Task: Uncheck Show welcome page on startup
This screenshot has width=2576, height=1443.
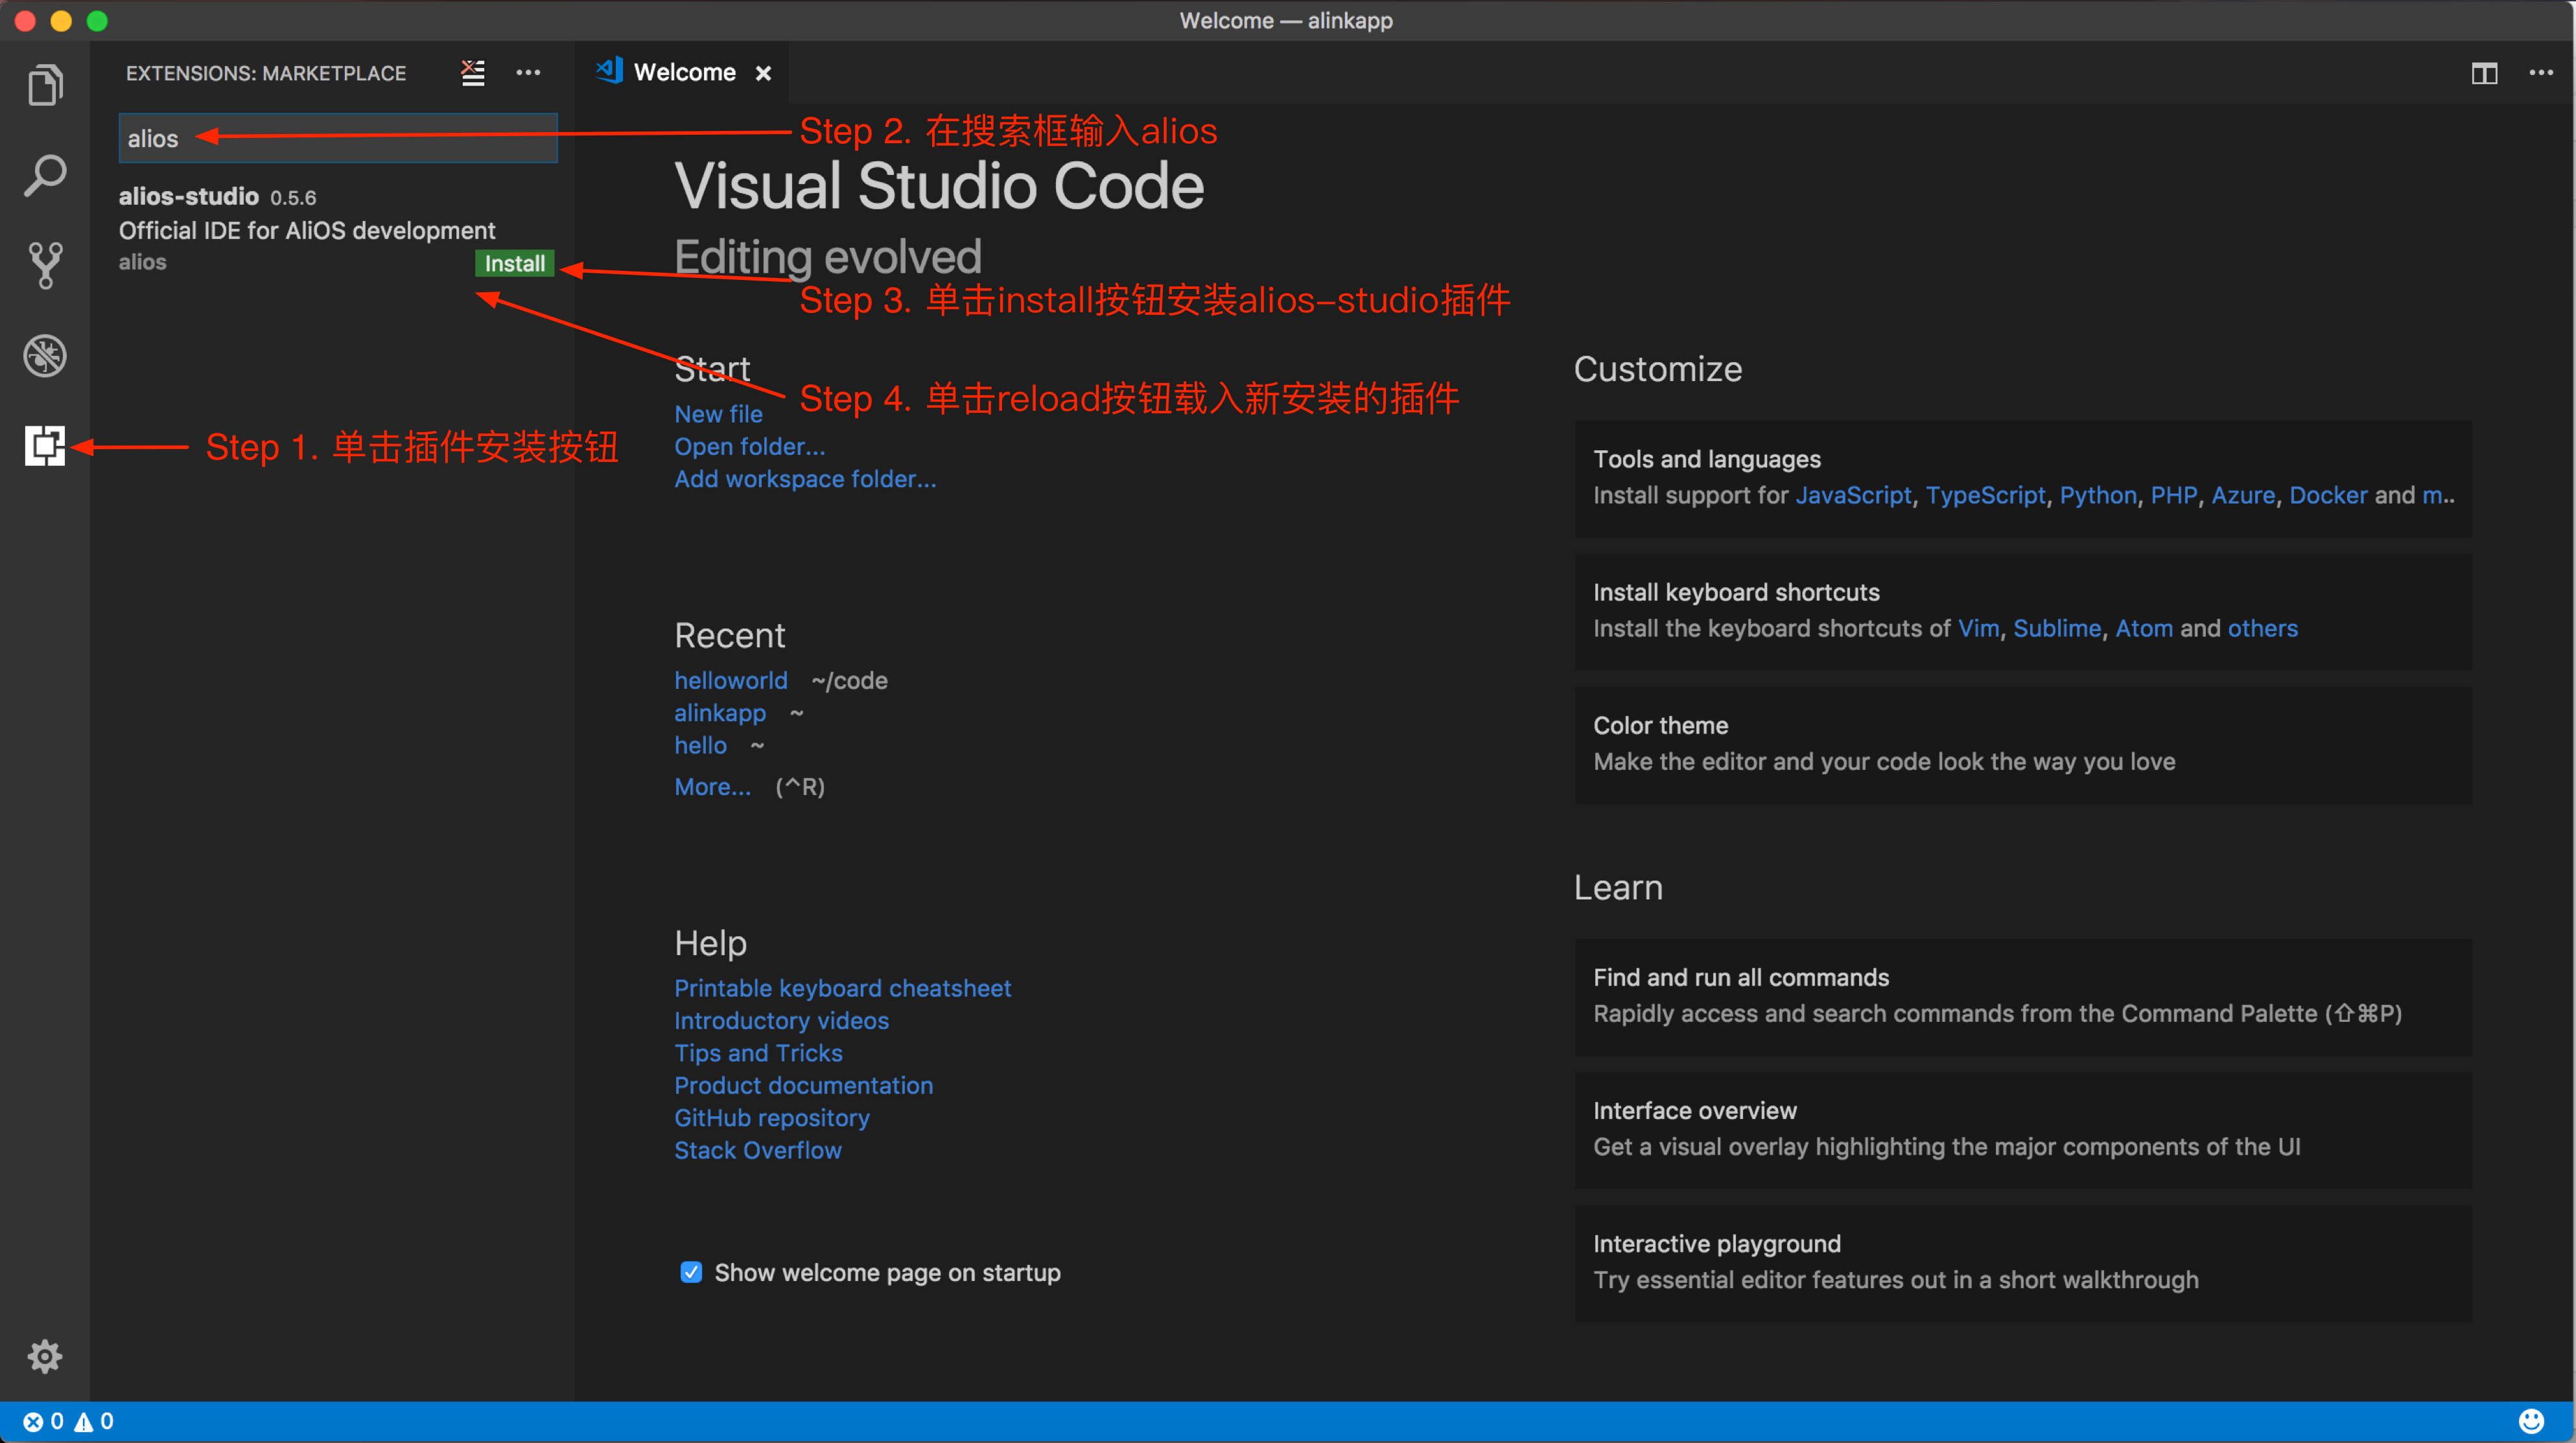Action: click(691, 1272)
